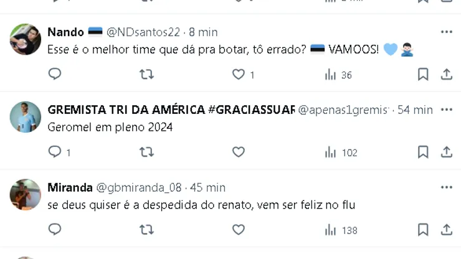The height and width of the screenshot is (259, 461).
Task: Share Miranda's tweet
Action: [446, 230]
